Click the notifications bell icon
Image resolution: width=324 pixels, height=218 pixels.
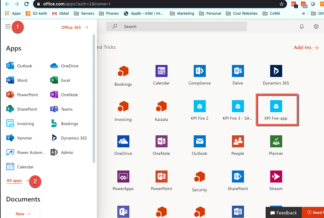(302, 26)
